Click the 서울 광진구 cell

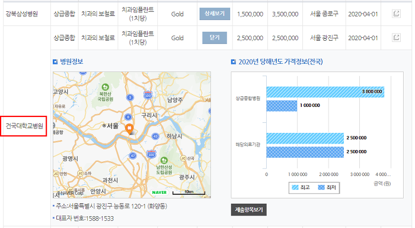click(324, 38)
